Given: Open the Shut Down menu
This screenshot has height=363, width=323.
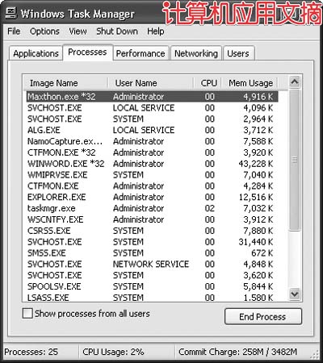Looking at the screenshot, I should pos(117,31).
